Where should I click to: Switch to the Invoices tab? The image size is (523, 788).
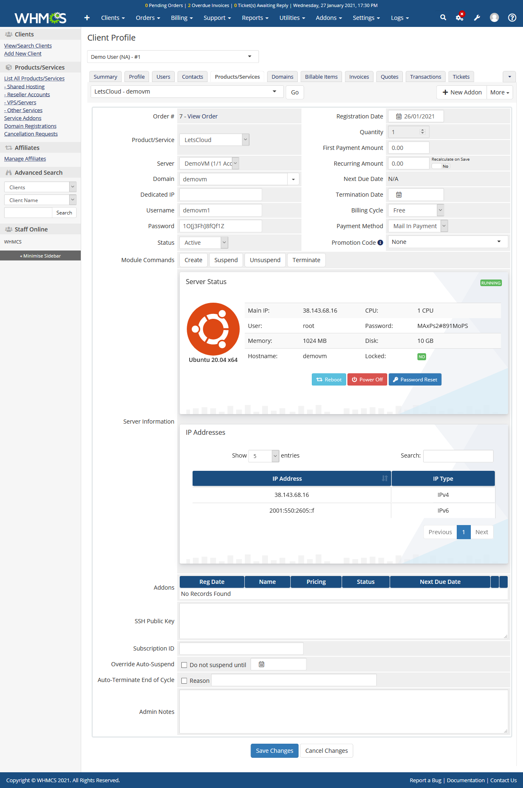tap(359, 77)
